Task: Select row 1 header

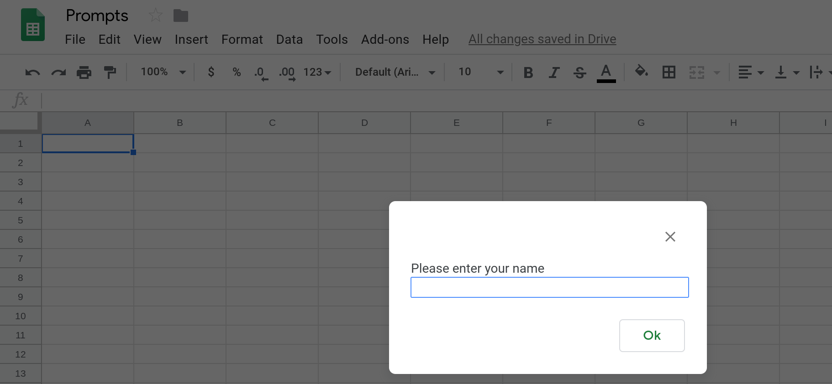Action: (x=21, y=144)
